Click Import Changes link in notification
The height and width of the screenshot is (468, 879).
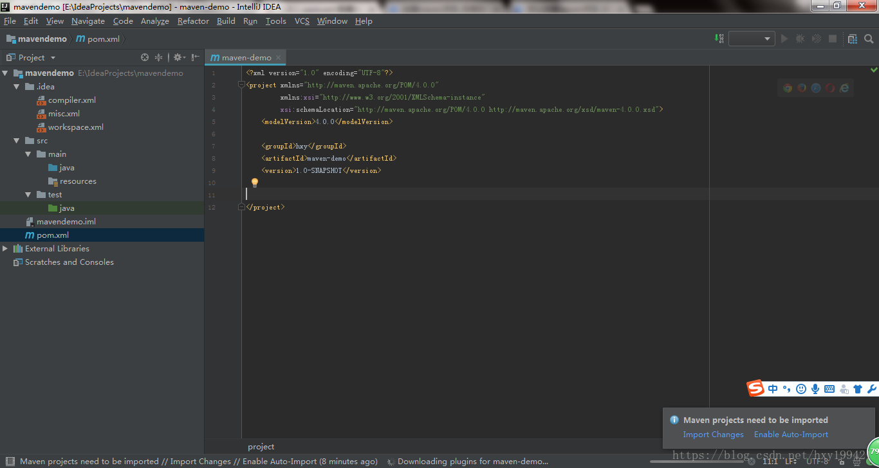(713, 435)
